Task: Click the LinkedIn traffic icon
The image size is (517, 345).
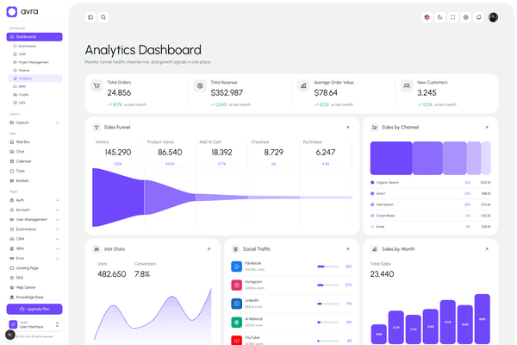Action: [x=236, y=304]
